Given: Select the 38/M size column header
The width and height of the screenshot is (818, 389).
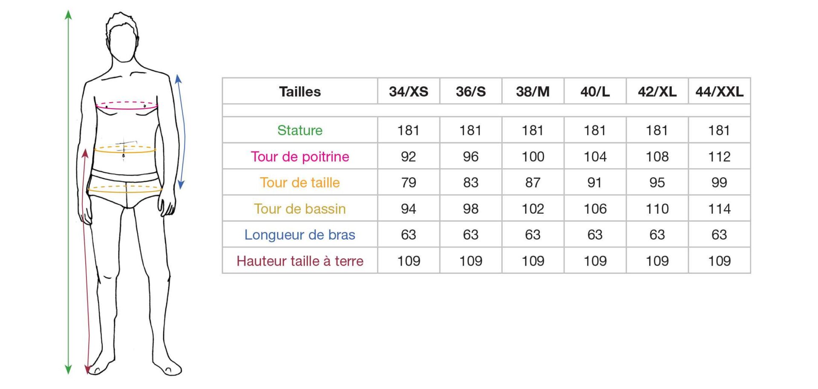Looking at the screenshot, I should [x=533, y=92].
